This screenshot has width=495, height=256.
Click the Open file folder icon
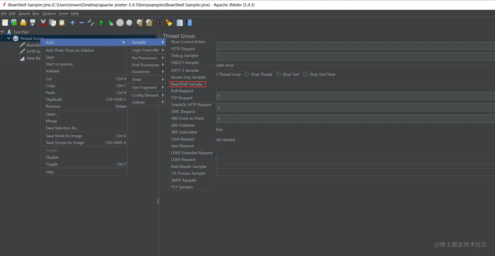click(x=23, y=23)
